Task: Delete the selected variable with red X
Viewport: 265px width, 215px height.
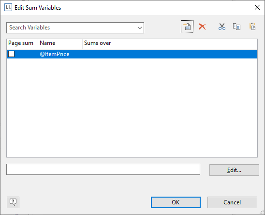Action: [202, 27]
